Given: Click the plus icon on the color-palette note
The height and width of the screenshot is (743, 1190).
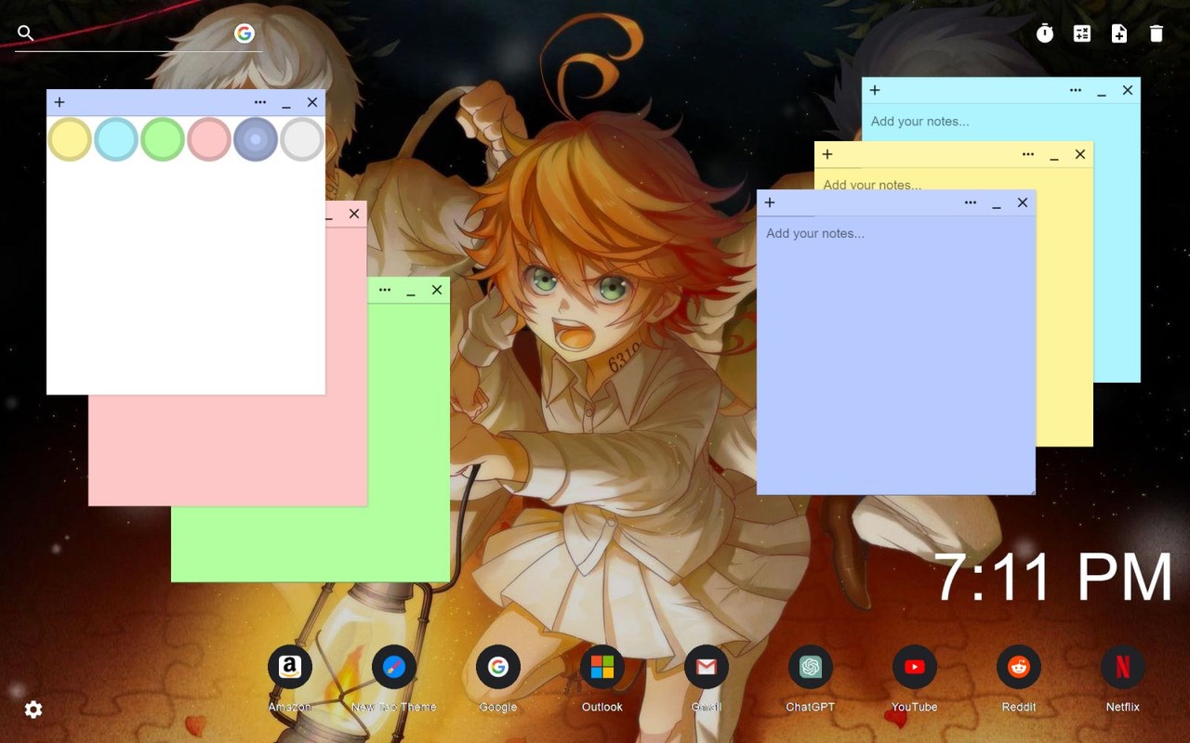Looking at the screenshot, I should [59, 102].
